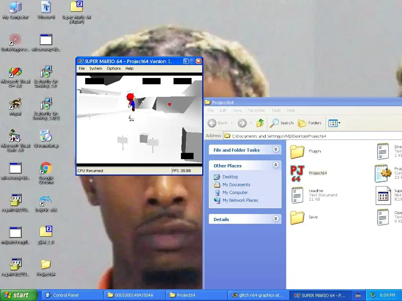
Task: Switch to Project64 folder taskbar button
Action: pyautogui.click(x=196, y=296)
